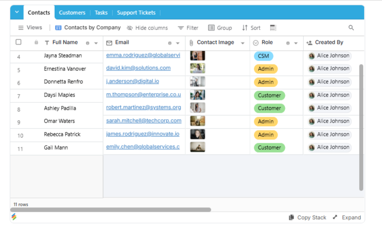This screenshot has width=382, height=227.
Task: Click the Hide columns button
Action: pos(147,28)
